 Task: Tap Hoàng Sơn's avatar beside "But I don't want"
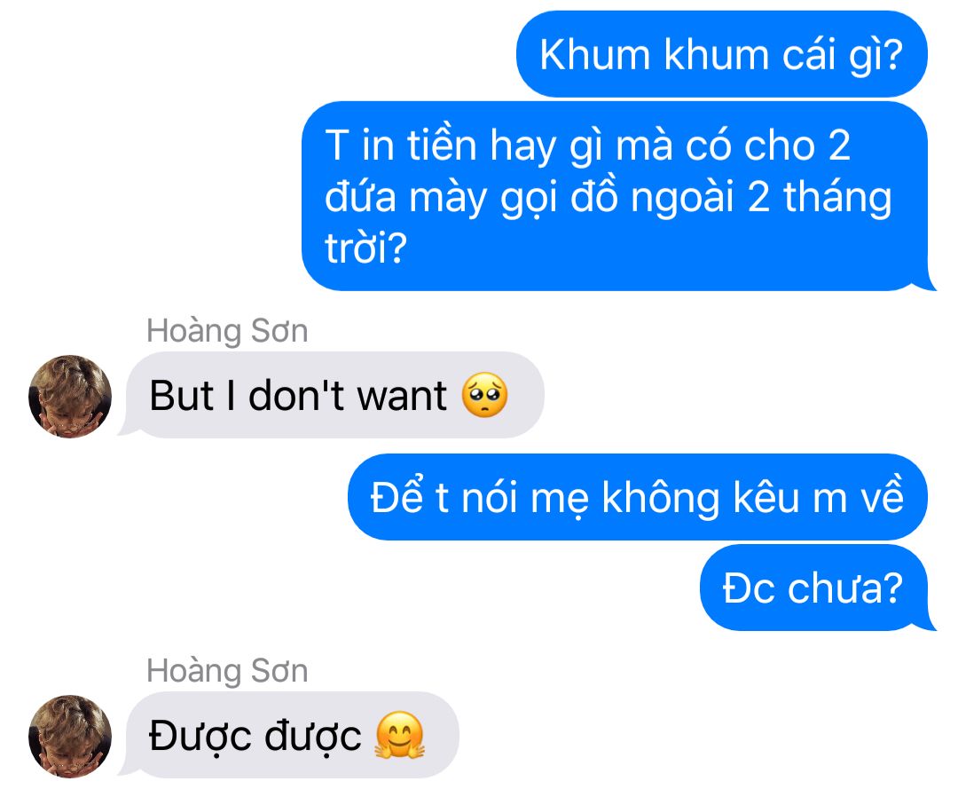coord(70,396)
